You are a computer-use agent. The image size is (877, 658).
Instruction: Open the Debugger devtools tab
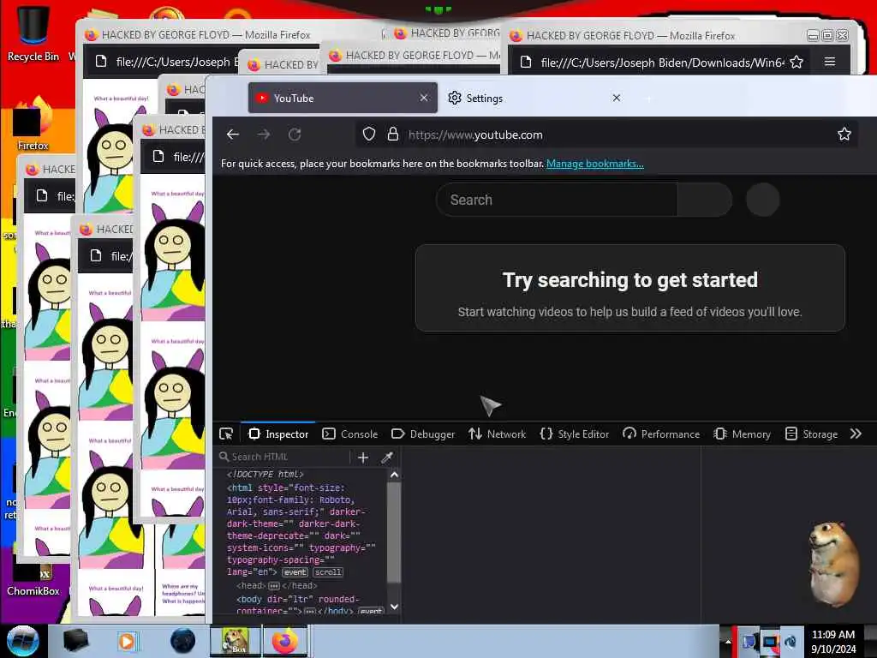423,434
